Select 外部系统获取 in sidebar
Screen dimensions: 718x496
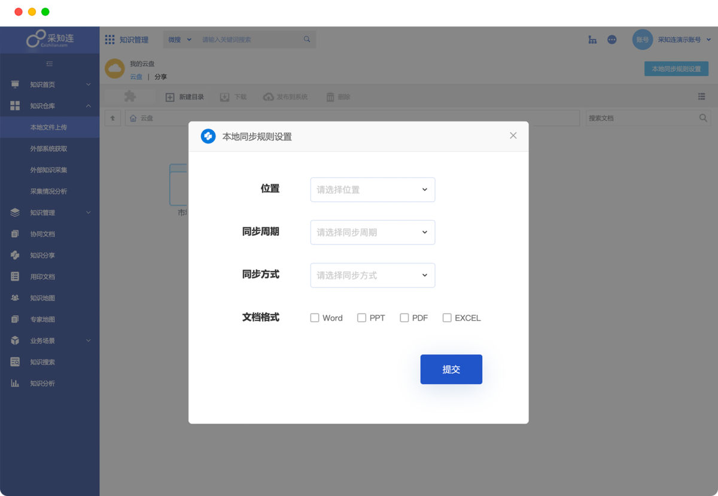click(x=50, y=148)
